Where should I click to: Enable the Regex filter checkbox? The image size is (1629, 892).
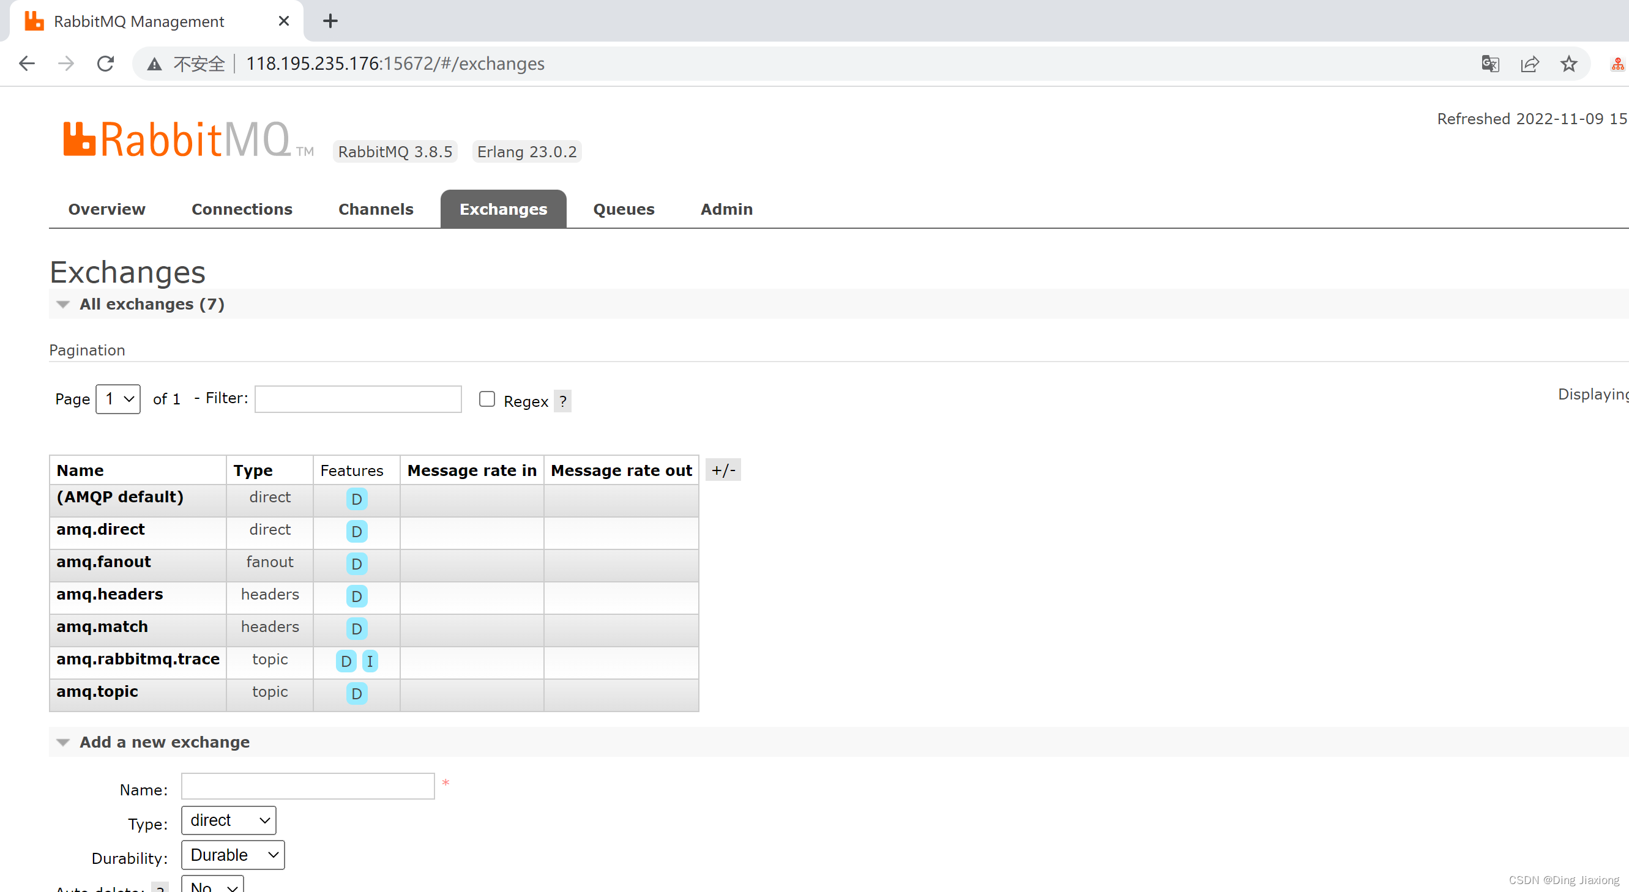[x=487, y=399]
